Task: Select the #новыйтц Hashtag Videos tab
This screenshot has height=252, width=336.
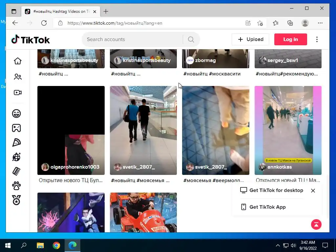Action: (x=61, y=11)
